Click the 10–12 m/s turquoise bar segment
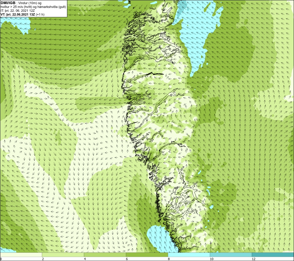The height and width of the screenshot is (261, 294). pos(231,255)
